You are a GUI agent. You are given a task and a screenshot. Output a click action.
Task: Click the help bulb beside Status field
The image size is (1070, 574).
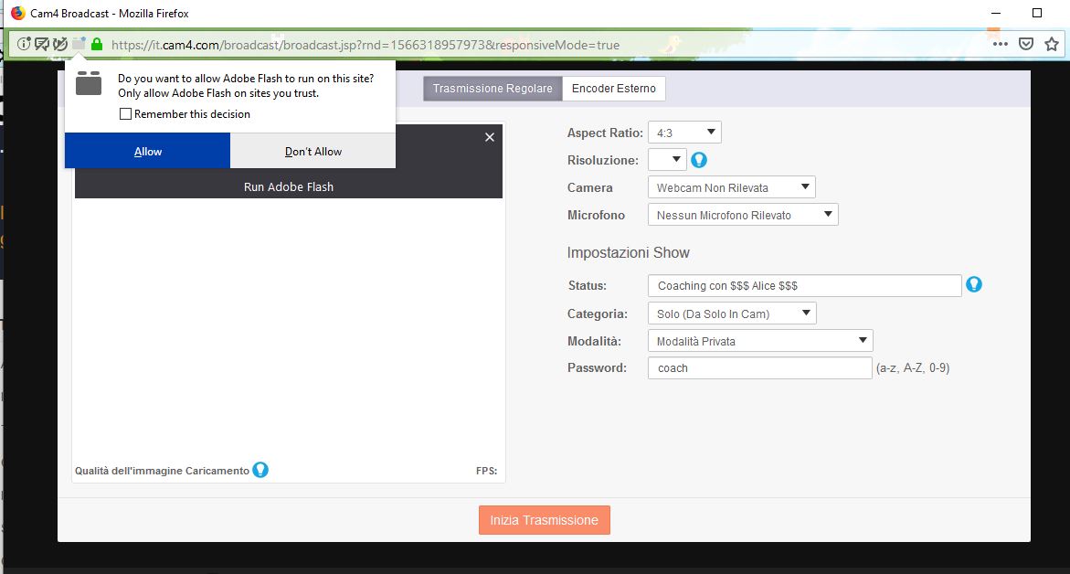974,284
